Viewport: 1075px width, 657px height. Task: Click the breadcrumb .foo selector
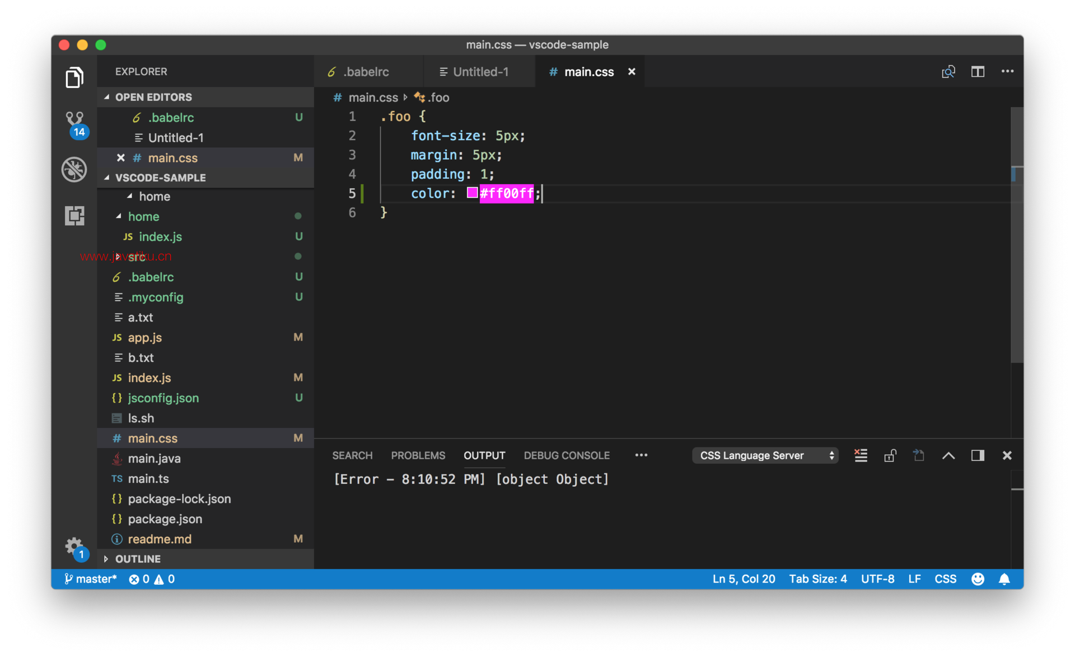[434, 97]
